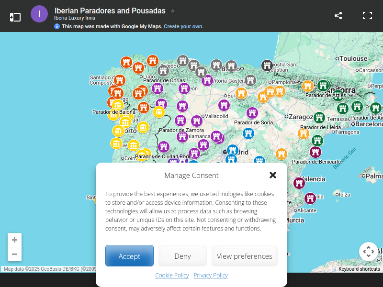Deny cookie consent

[x=182, y=256]
